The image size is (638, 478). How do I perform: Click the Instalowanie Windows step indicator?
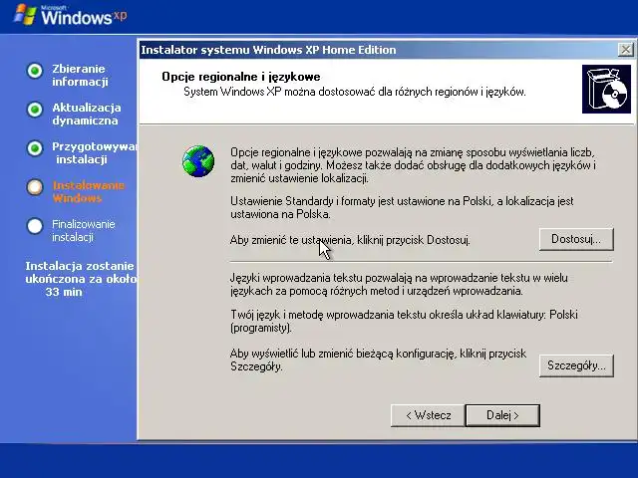35,187
